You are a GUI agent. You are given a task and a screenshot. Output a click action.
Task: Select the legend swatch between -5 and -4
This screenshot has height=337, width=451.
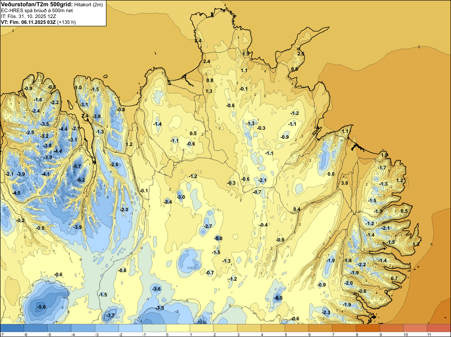click(59, 328)
